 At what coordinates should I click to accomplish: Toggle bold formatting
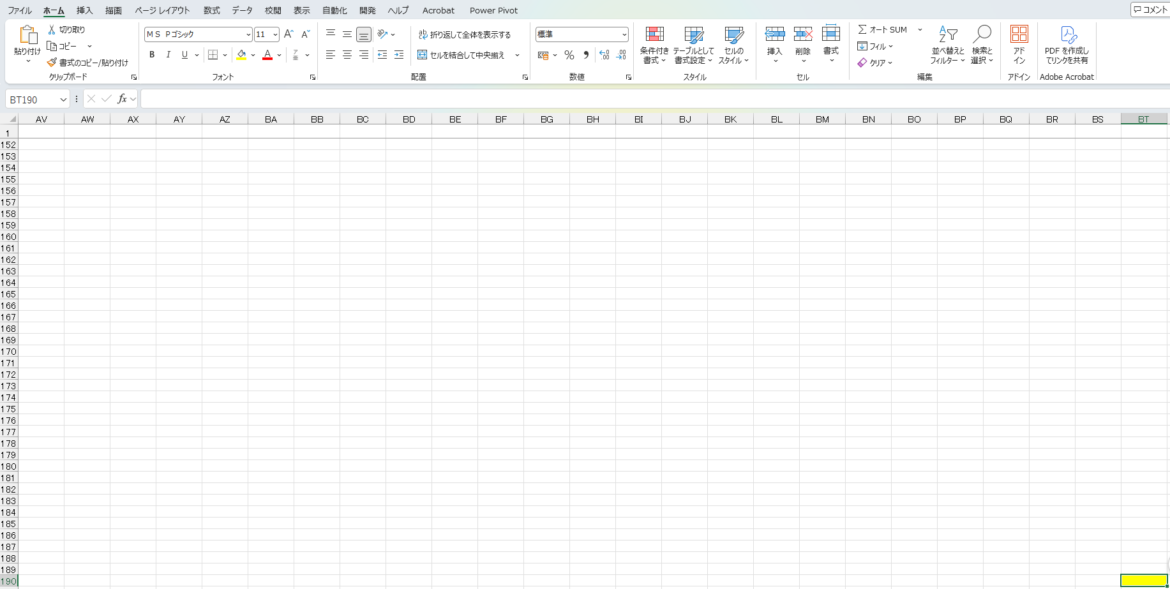152,55
